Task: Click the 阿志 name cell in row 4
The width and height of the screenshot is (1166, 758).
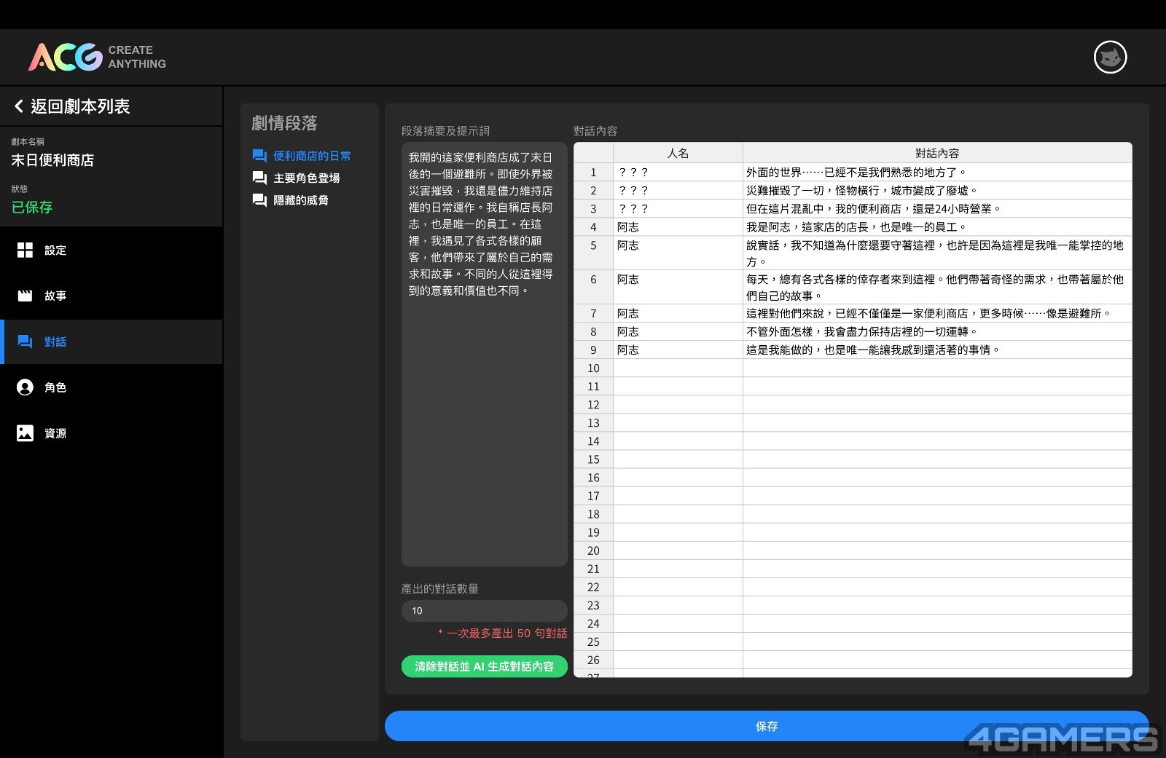Action: coord(678,227)
